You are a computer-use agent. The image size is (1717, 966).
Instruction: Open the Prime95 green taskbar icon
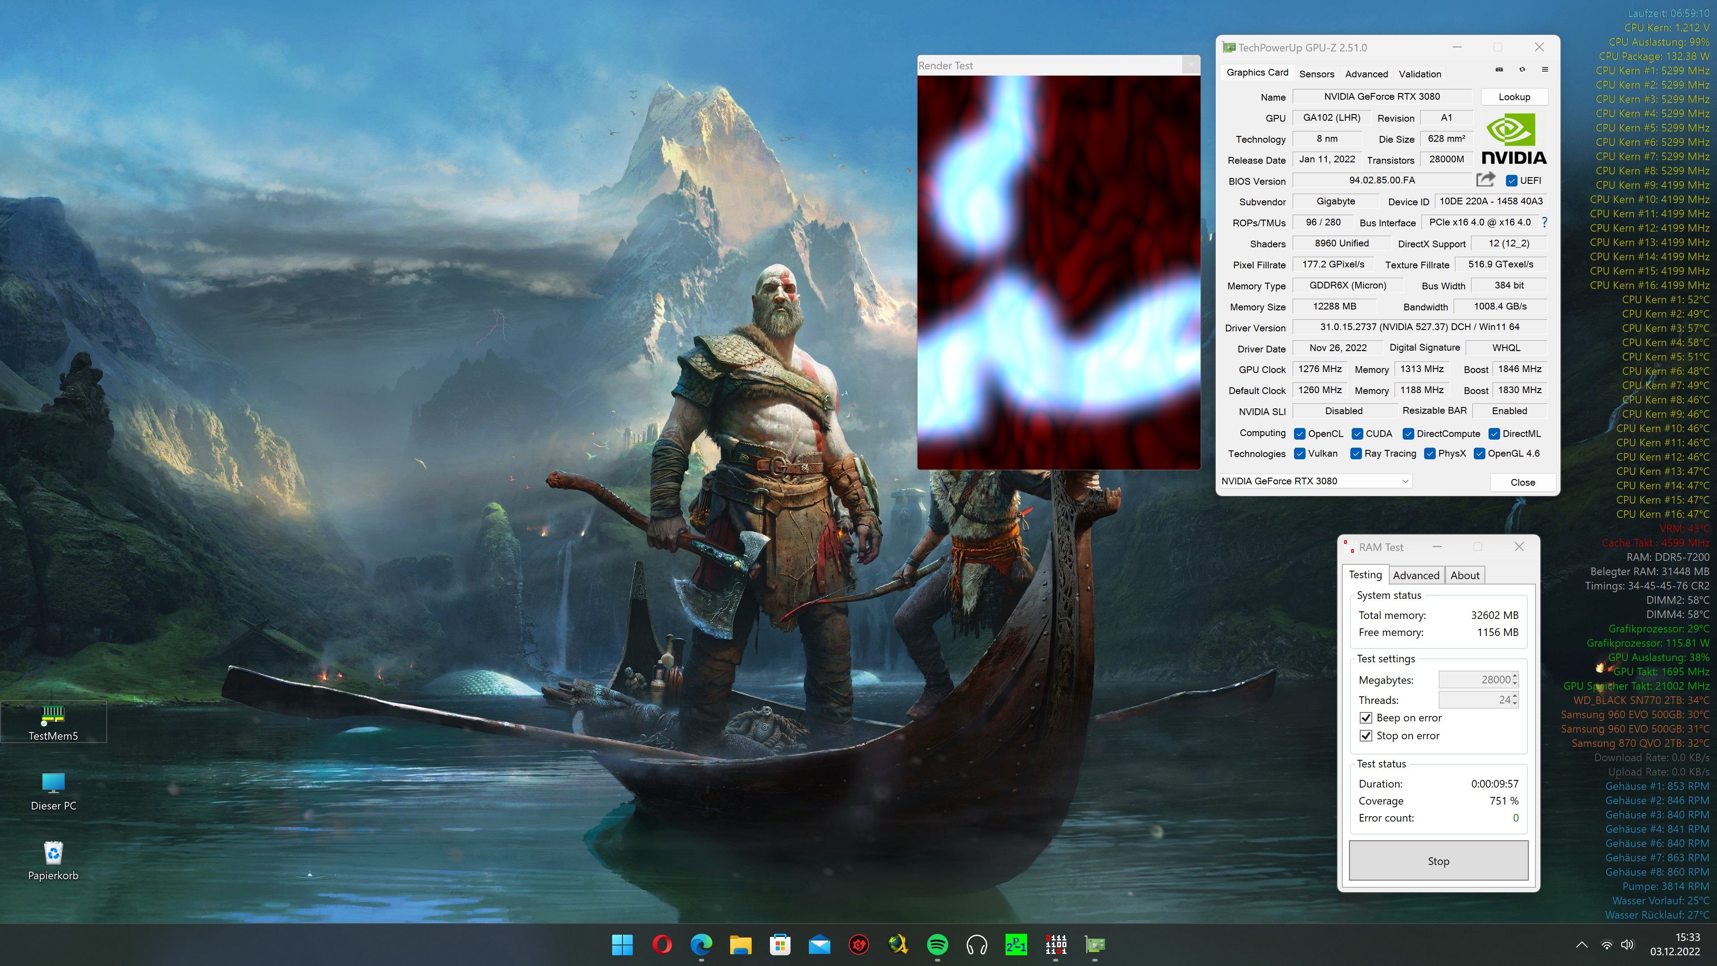point(1016,944)
